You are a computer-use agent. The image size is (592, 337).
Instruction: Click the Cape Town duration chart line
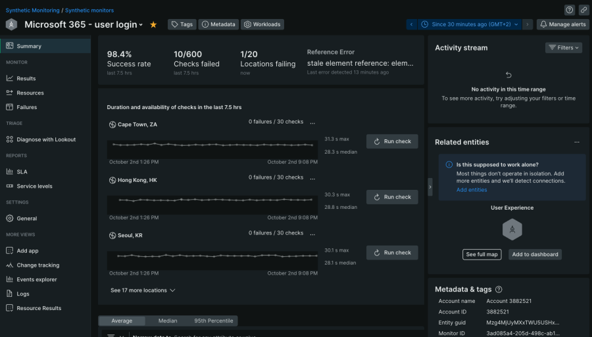pos(212,145)
